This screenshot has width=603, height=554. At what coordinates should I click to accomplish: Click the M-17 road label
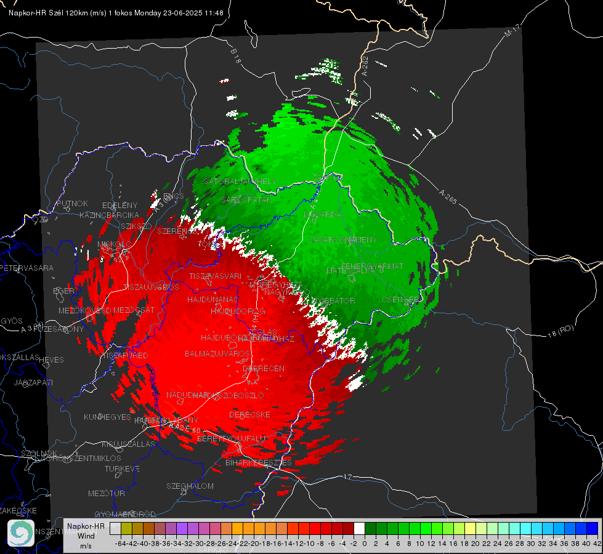tap(512, 31)
